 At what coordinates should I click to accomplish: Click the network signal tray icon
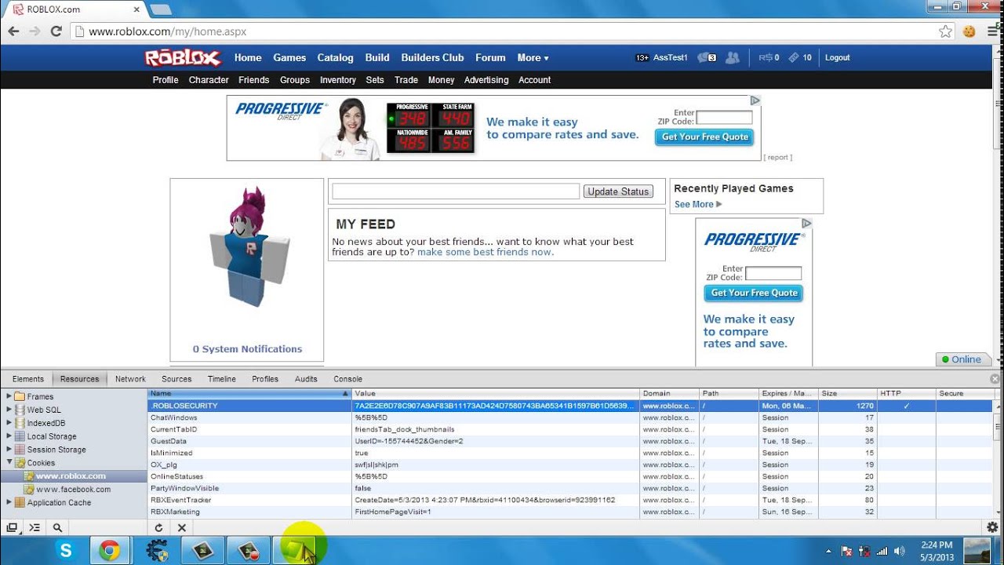(x=882, y=551)
